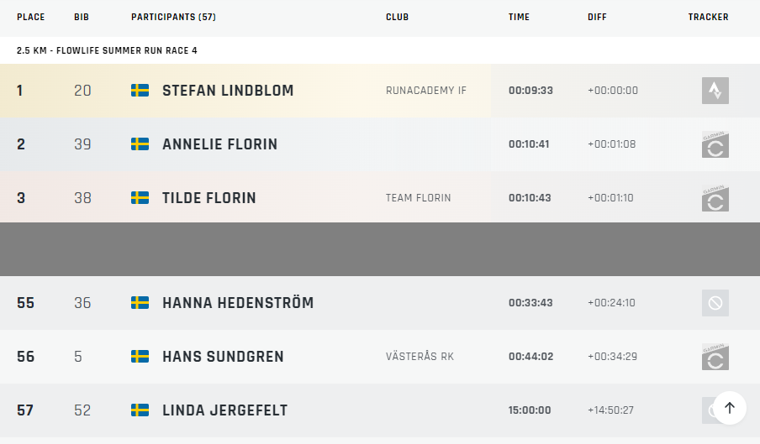Open Annelie Florin's Garmin tracker icon
760x444 pixels.
pos(715,144)
